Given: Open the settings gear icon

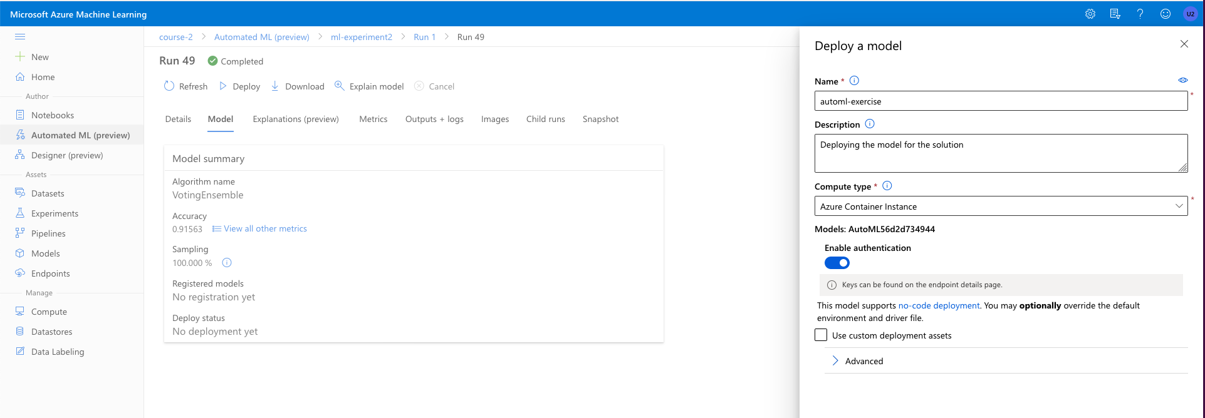Looking at the screenshot, I should tap(1090, 14).
